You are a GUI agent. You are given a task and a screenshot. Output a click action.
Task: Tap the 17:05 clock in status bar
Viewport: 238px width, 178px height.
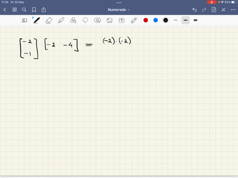5,2
